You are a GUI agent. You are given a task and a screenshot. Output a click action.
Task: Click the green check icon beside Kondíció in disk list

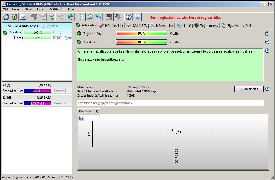coord(5,33)
